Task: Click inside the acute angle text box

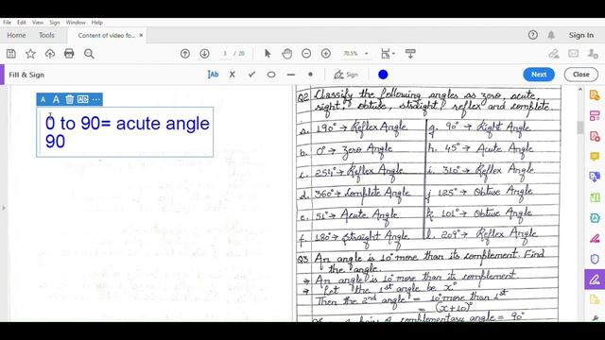Action: (x=125, y=132)
